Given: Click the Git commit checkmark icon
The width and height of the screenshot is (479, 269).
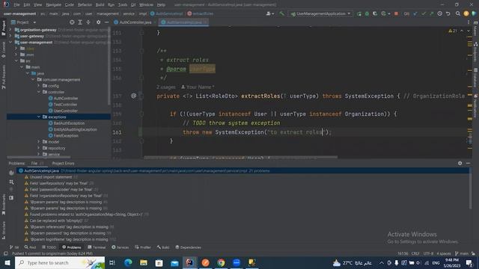Looking at the screenshot, I should click(x=424, y=13).
